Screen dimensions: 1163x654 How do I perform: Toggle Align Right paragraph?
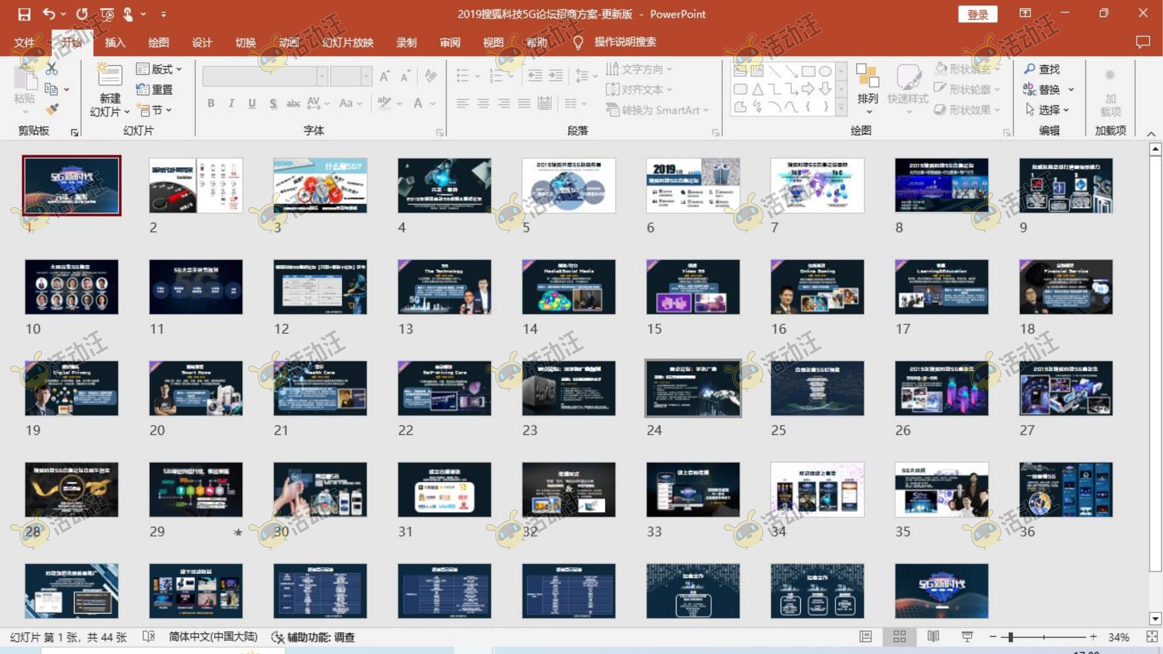coord(503,103)
